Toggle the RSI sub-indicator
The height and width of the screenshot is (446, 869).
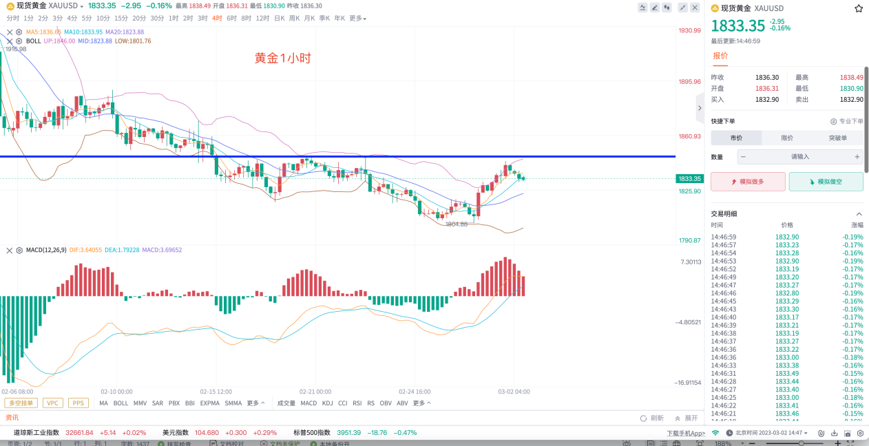click(357, 403)
